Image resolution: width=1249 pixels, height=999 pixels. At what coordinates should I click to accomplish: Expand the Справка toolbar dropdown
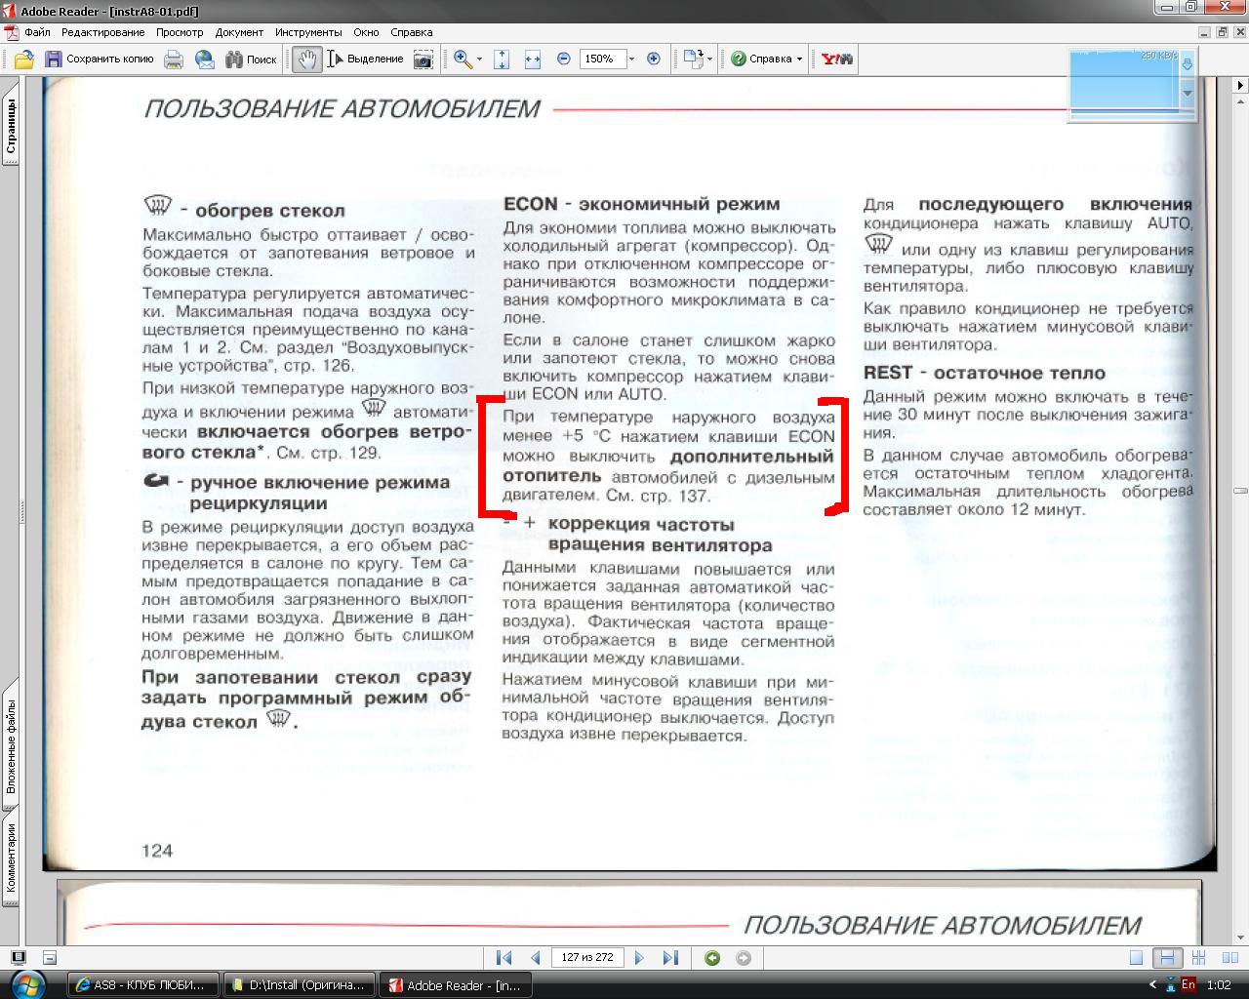click(x=799, y=60)
